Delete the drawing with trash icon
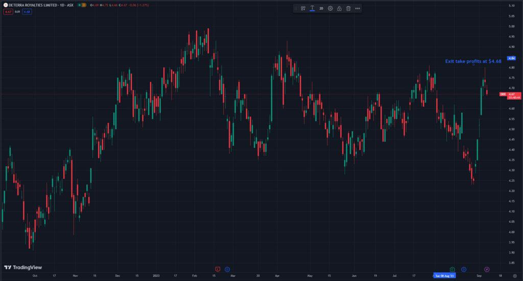This screenshot has height=281, width=523. (x=348, y=8)
